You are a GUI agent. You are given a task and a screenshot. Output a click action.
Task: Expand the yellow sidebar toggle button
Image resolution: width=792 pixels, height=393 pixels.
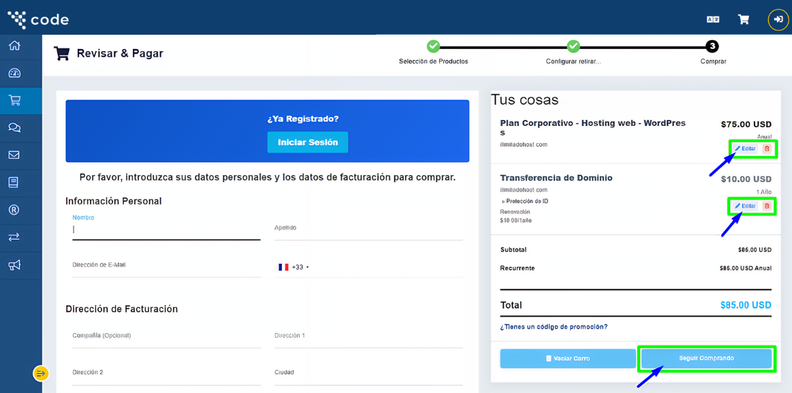coord(41,373)
